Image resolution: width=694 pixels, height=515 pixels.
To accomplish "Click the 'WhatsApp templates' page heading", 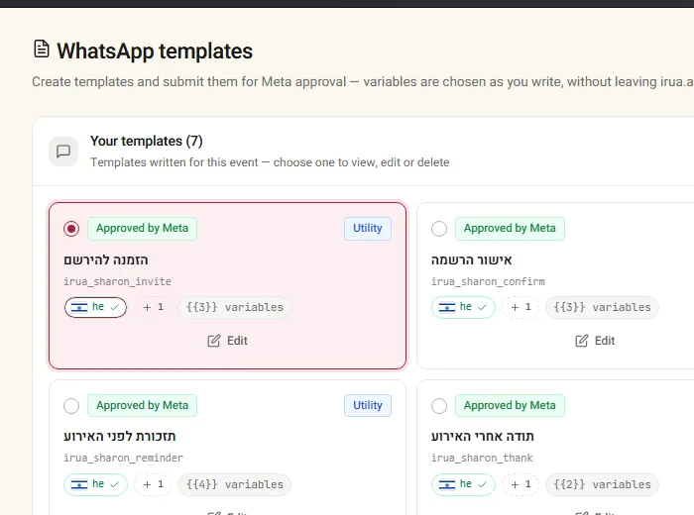I will pos(155,51).
